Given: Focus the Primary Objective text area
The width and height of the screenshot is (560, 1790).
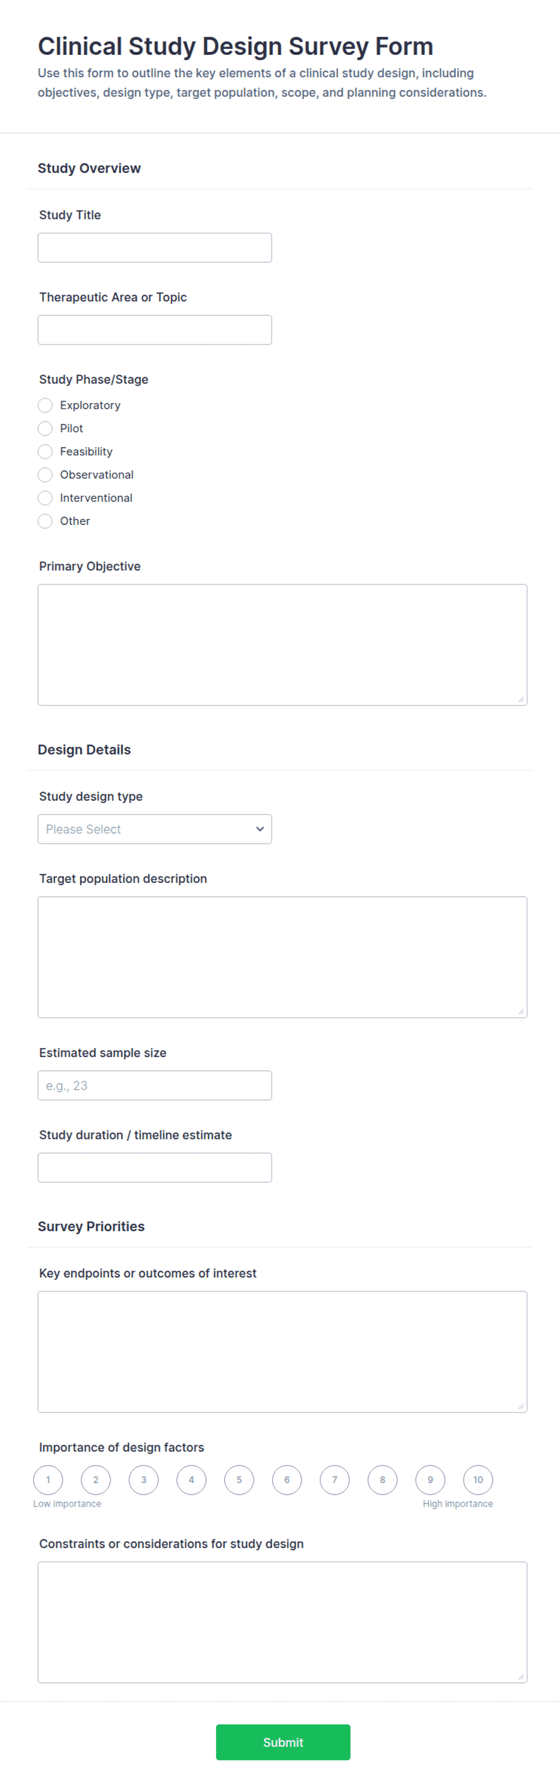Looking at the screenshot, I should coord(282,644).
